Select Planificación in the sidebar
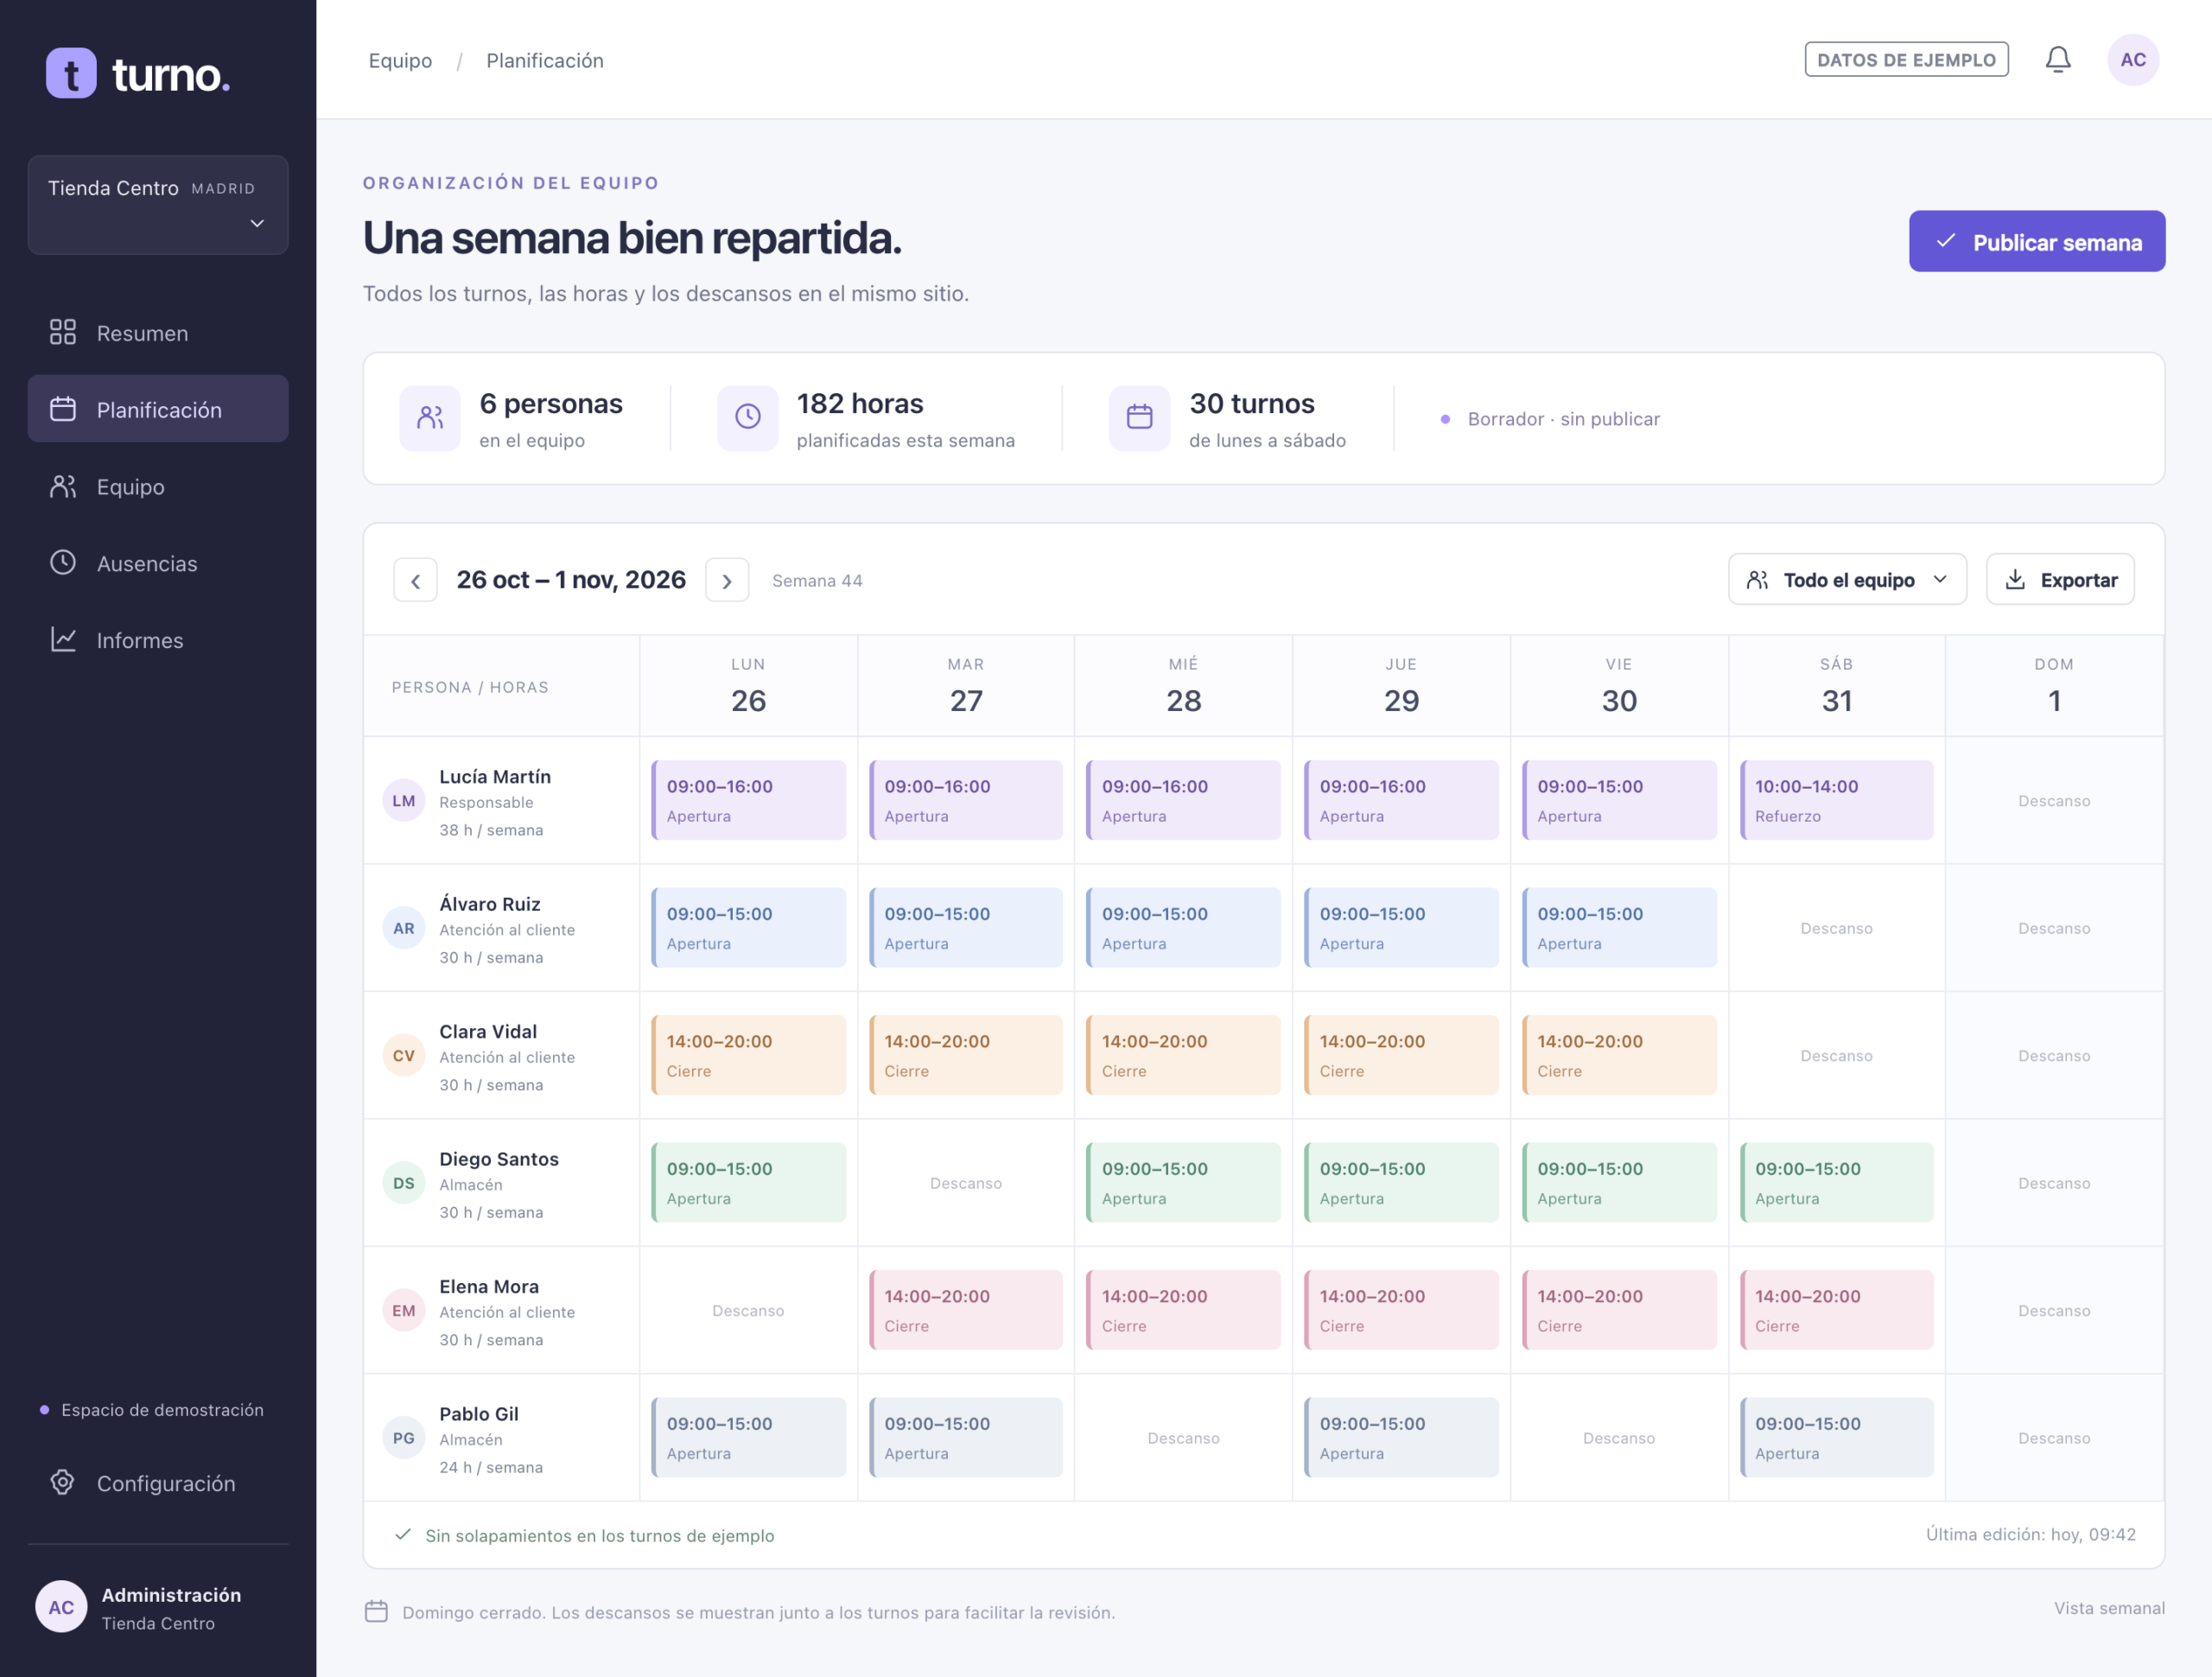 [x=158, y=409]
